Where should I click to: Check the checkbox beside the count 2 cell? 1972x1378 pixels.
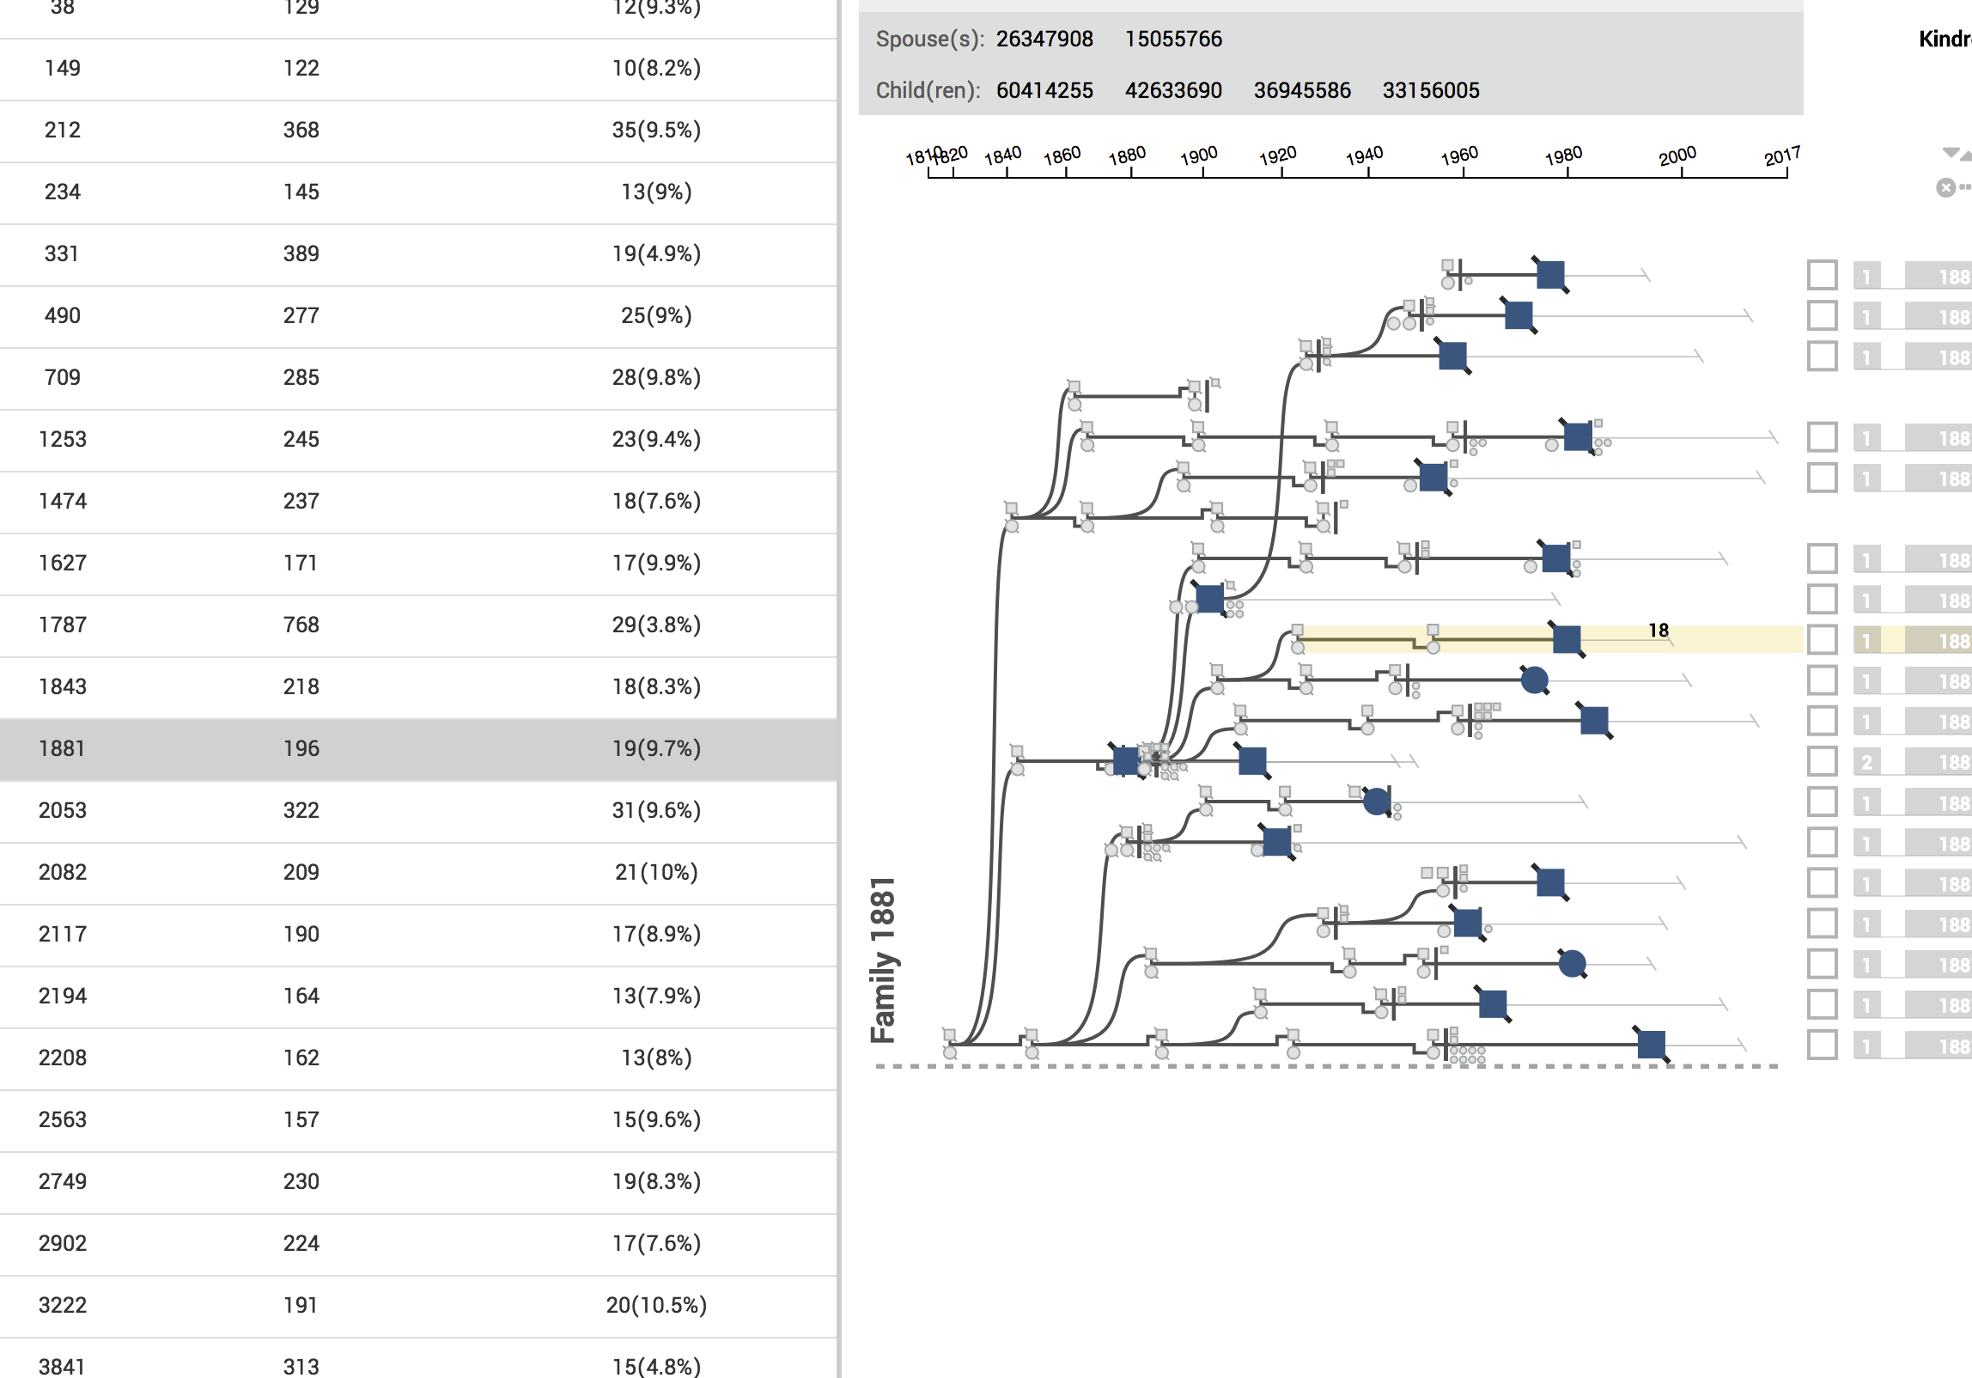pos(1822,760)
